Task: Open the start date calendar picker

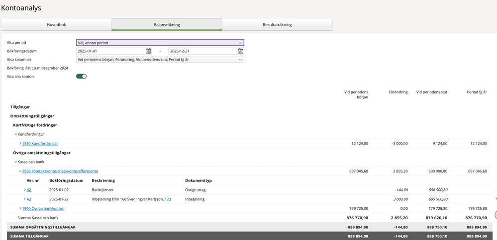Action: point(148,51)
